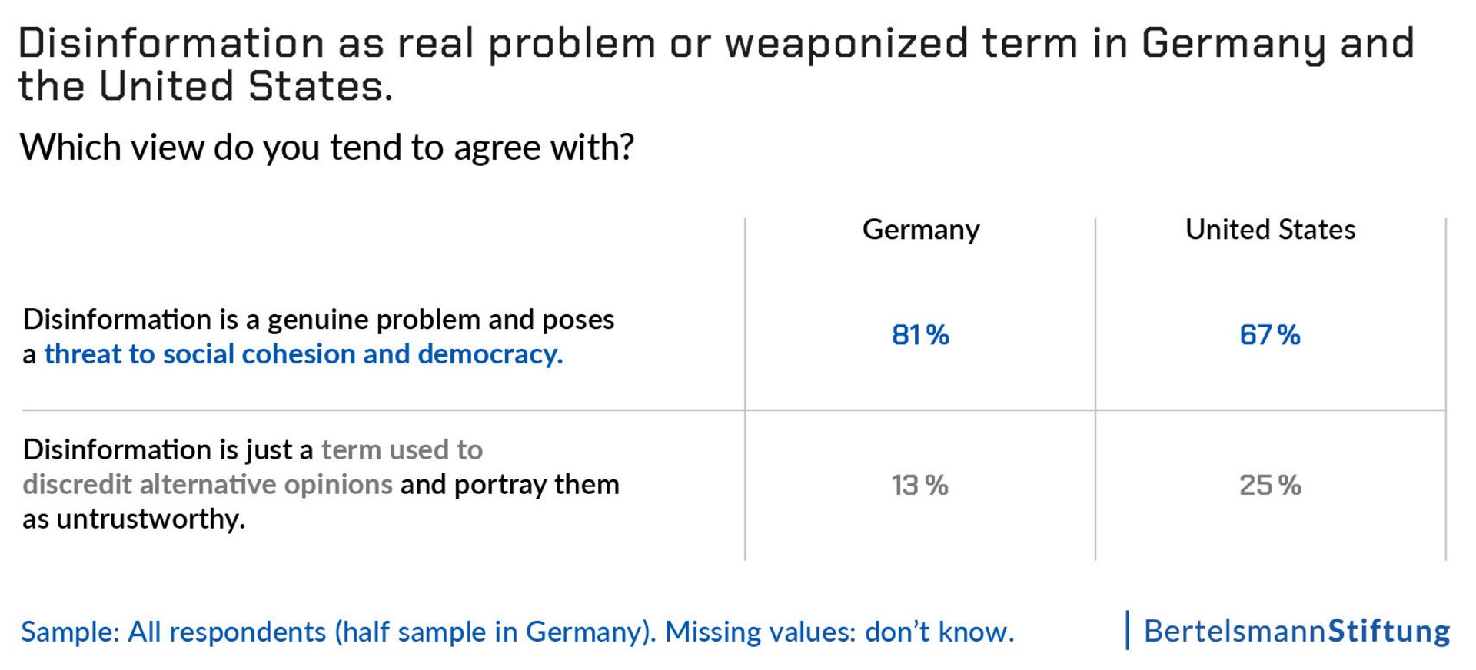
Task: Click 'Disinformation is just a' row label
Action: point(168,449)
